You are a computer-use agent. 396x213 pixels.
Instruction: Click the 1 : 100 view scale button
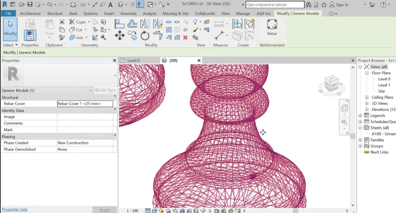click(132, 211)
